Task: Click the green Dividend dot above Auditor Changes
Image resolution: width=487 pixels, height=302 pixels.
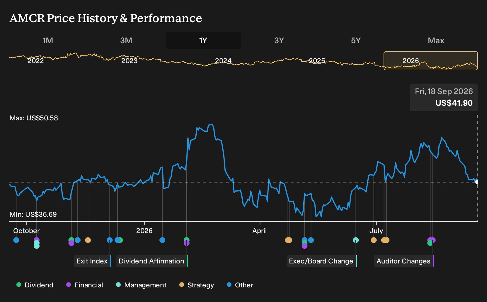Action: 430,243
